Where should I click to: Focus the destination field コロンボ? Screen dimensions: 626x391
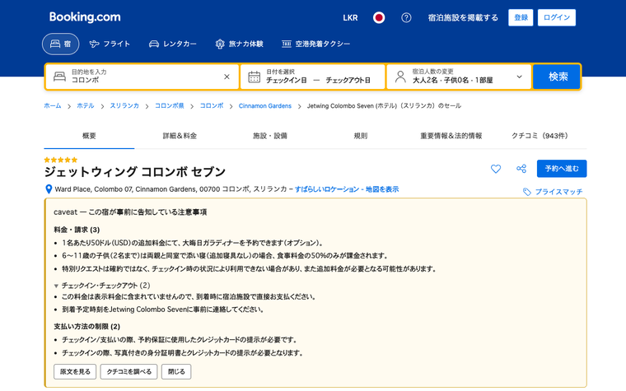(142, 77)
